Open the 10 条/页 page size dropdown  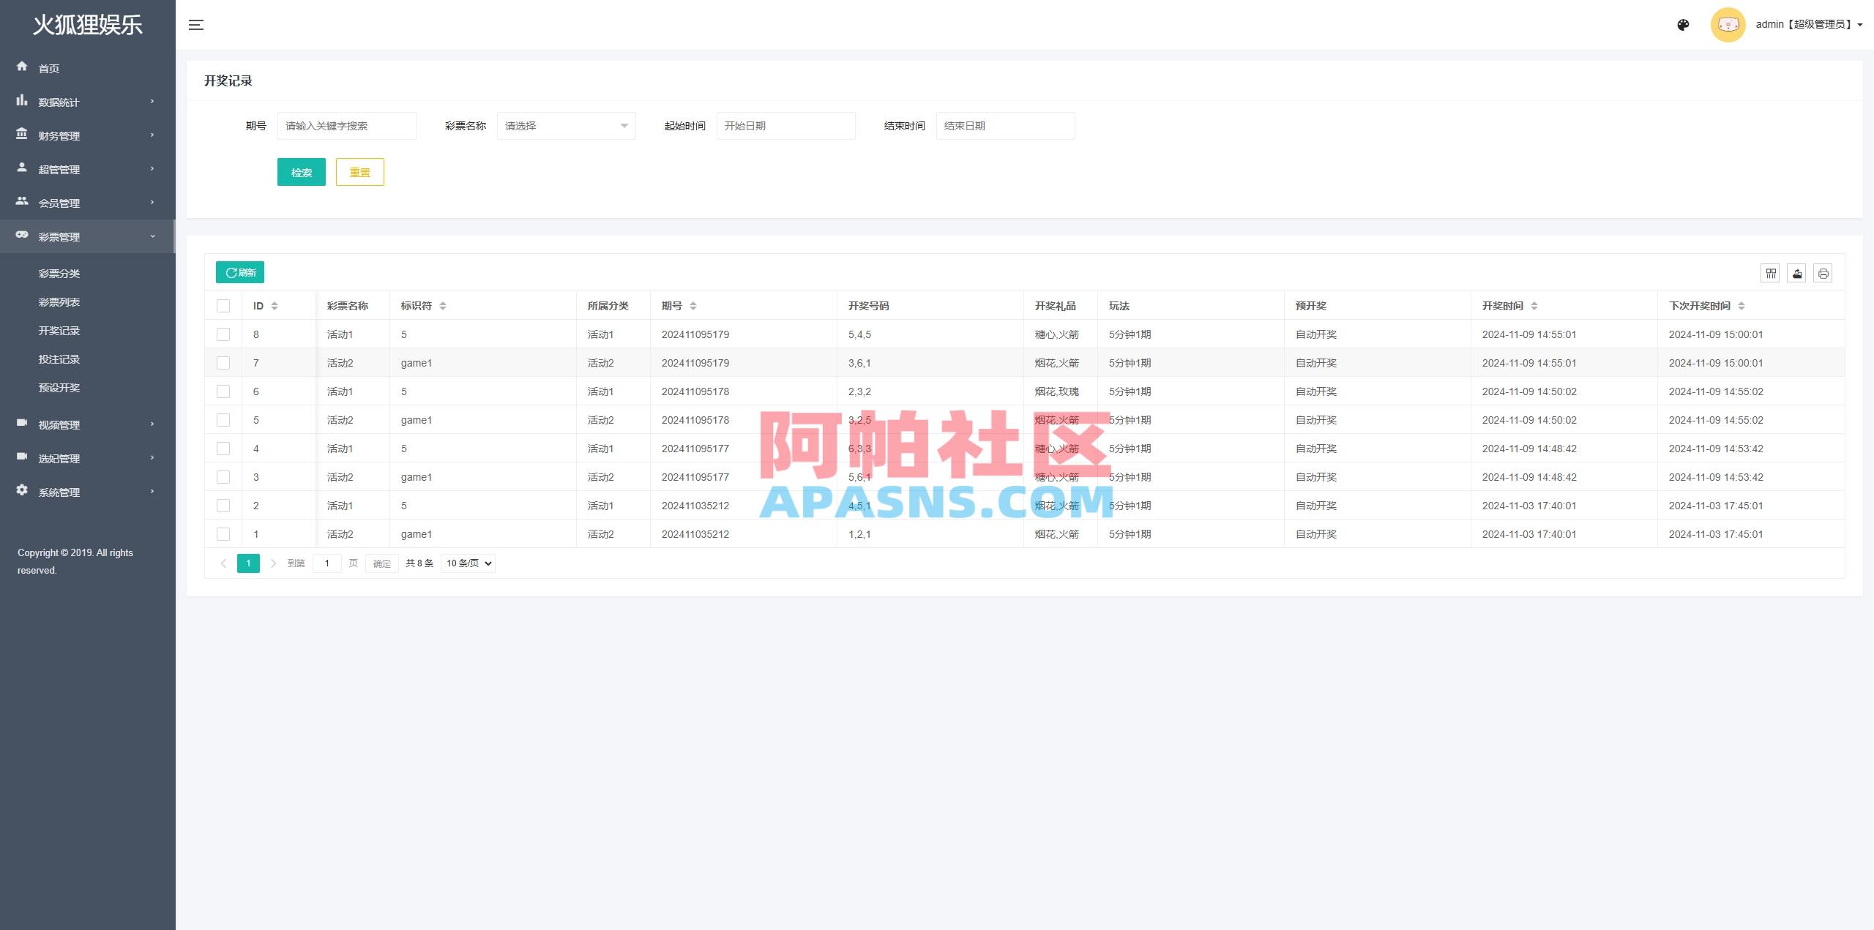(467, 563)
